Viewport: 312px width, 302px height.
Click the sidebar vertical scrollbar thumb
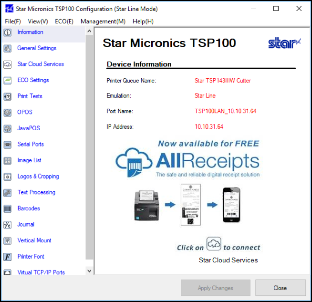89,147
